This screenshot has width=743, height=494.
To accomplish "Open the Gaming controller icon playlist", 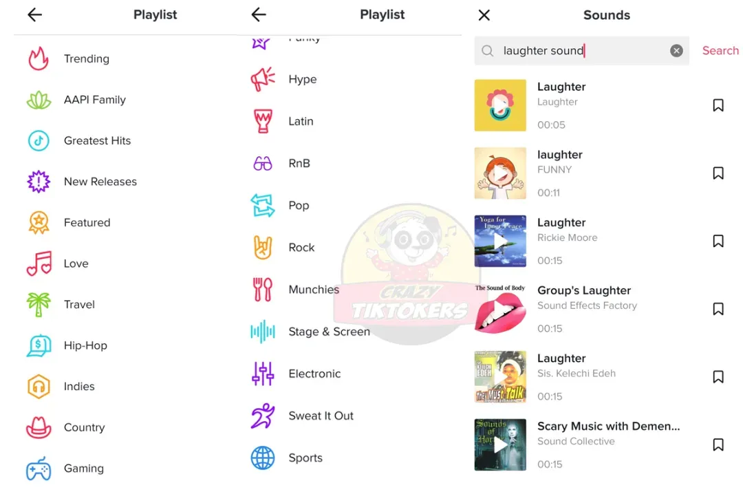I will [39, 469].
